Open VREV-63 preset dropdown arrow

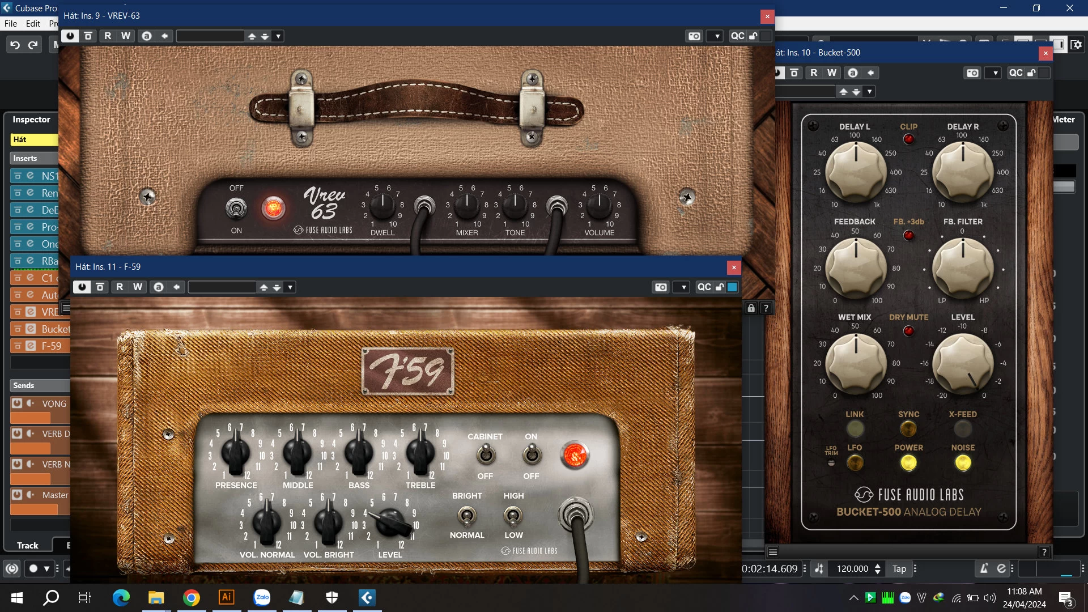coord(278,36)
